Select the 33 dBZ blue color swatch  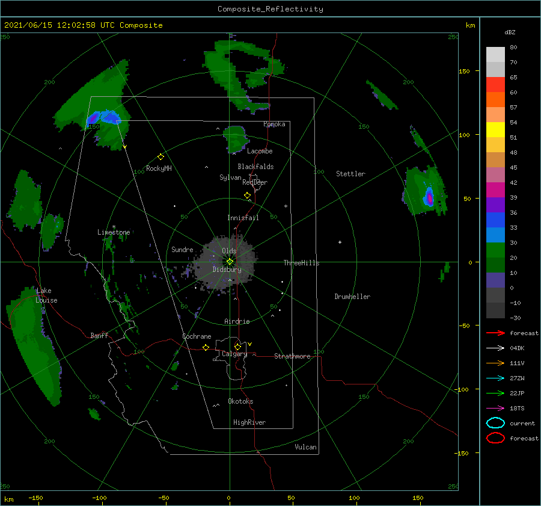pos(495,220)
